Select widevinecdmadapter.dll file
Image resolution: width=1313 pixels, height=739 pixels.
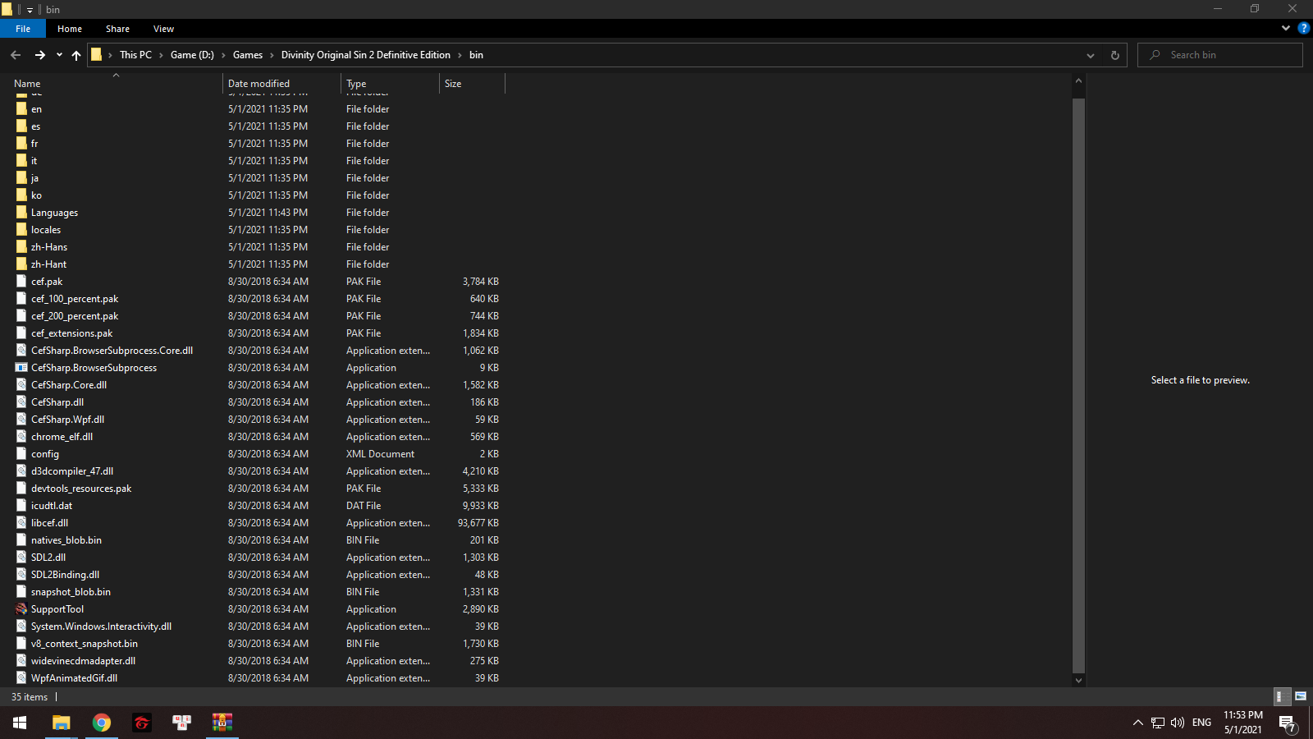tap(83, 661)
